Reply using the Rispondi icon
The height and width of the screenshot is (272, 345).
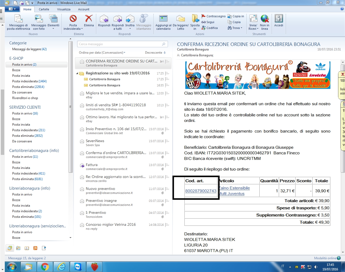tap(104, 21)
